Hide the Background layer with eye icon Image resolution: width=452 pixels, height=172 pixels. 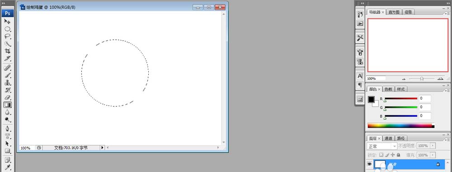(369, 164)
